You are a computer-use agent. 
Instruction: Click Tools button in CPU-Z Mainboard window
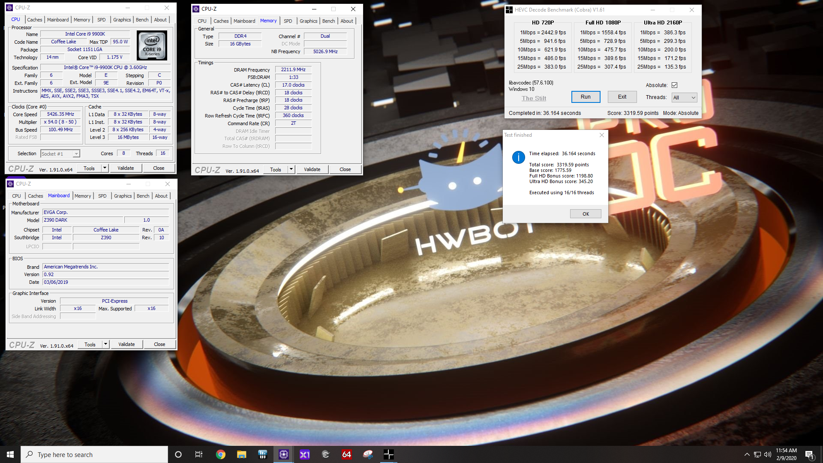(90, 344)
